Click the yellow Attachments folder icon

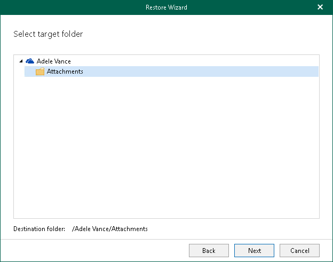(x=40, y=72)
